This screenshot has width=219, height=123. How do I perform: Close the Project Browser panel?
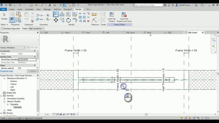pos(38,75)
